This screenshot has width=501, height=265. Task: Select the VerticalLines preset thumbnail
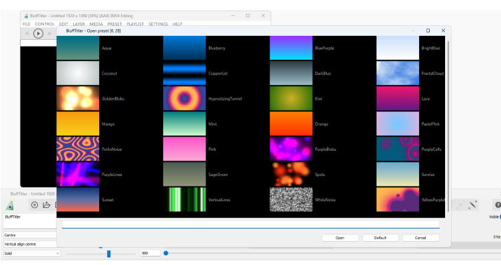184,199
